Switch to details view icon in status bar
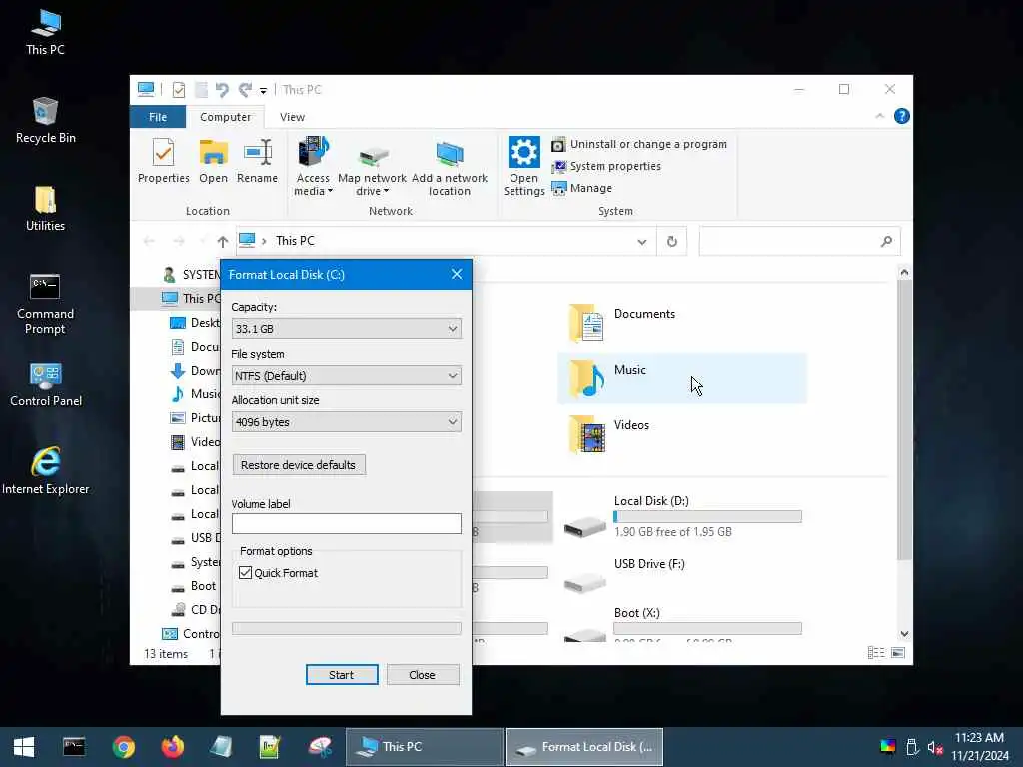1023x767 pixels. pyautogui.click(x=876, y=653)
